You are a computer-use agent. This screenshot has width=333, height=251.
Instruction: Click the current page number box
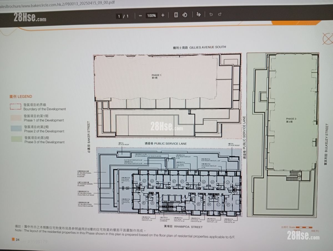coord(119,16)
